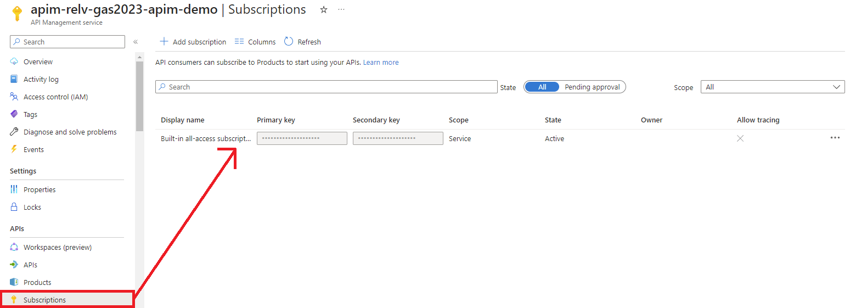The image size is (850, 308).
Task: Open Products page in sidebar
Action: [x=37, y=282]
